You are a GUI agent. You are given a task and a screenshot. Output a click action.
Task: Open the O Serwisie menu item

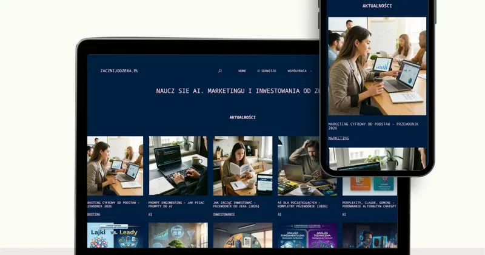[267, 71]
